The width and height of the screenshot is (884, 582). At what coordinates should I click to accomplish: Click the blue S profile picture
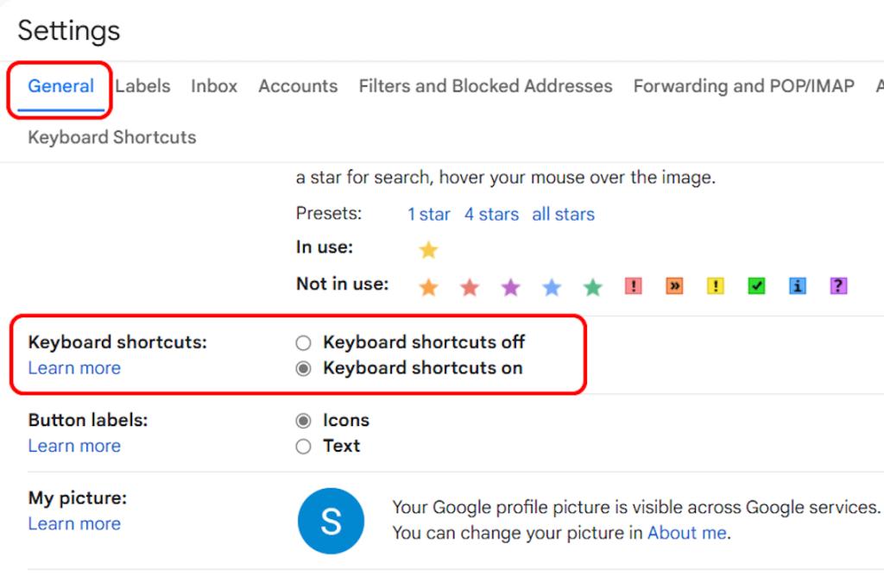click(x=331, y=521)
